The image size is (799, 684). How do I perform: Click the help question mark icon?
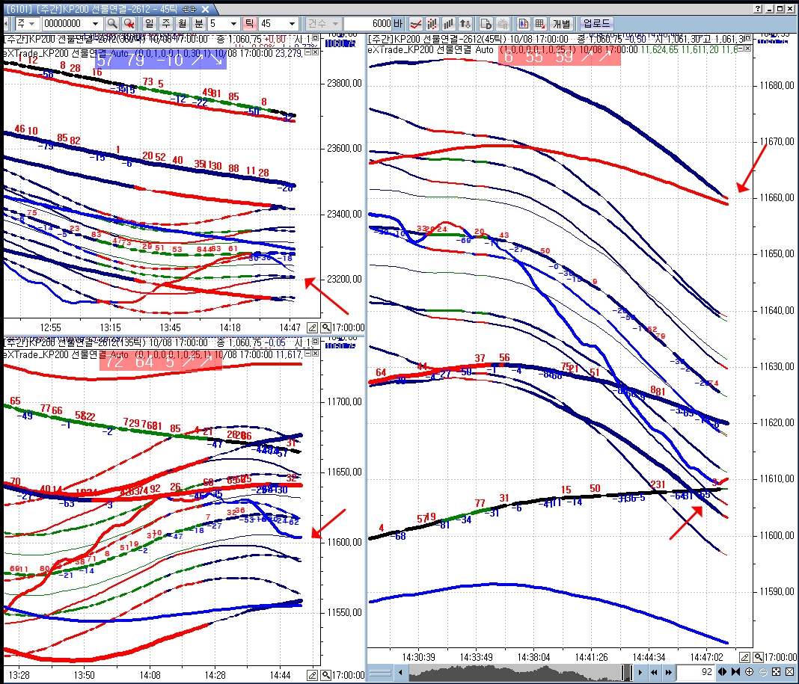pos(759,9)
